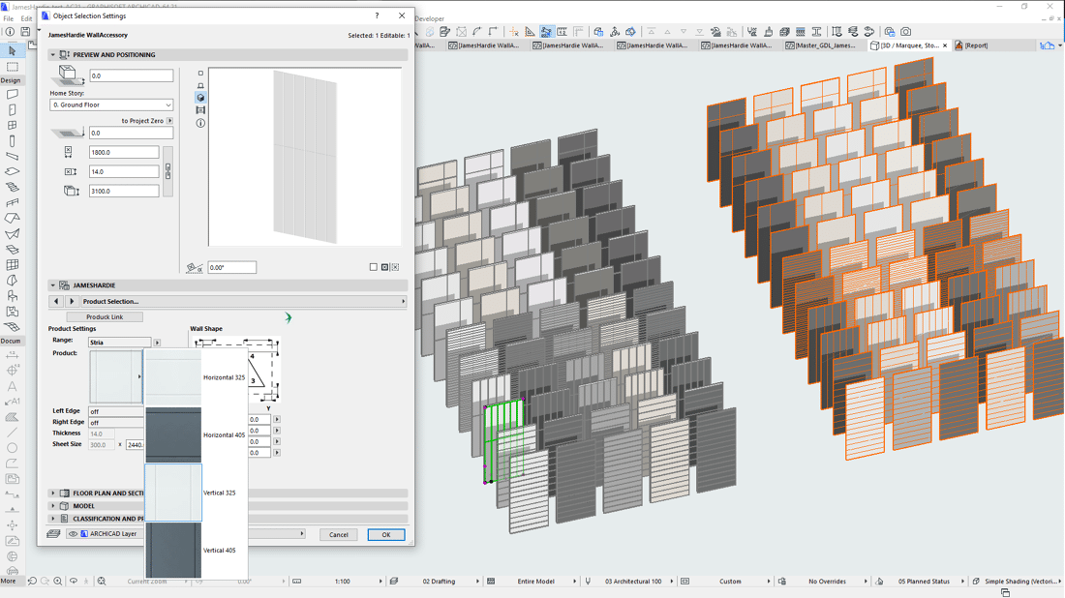Toggle the to Project Zero arrow button
Viewport: 1065px width, 598px height.
coord(169,121)
